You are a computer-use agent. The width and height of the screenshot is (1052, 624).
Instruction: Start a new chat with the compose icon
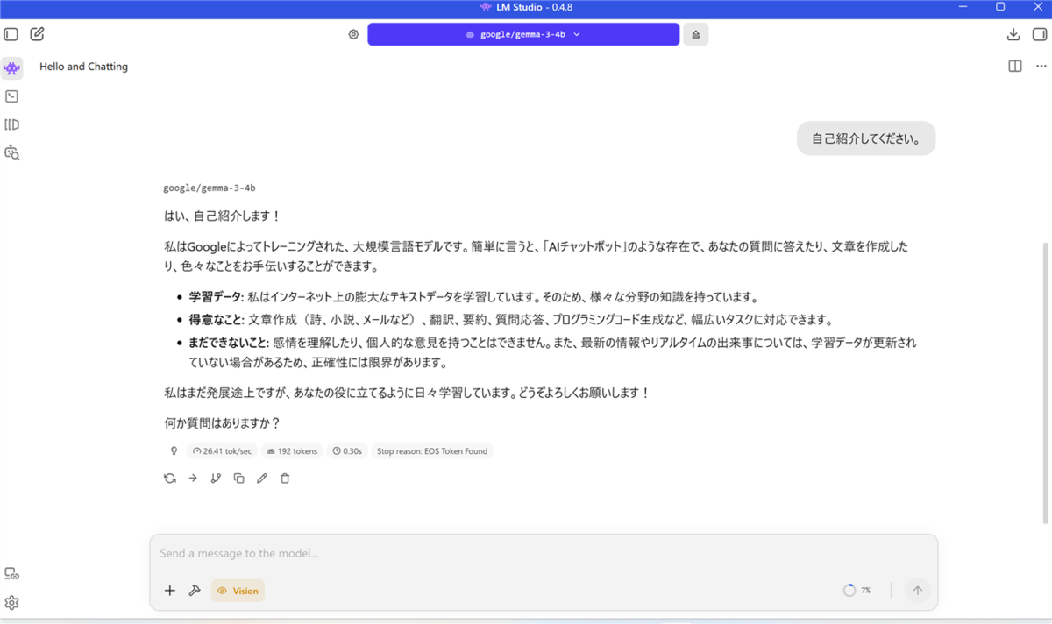[37, 35]
